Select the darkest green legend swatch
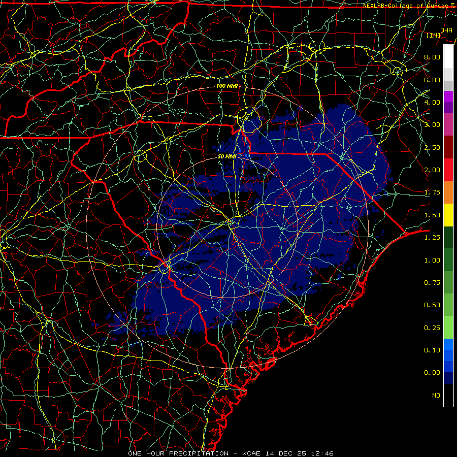The height and width of the screenshot is (457, 457). pos(448,237)
